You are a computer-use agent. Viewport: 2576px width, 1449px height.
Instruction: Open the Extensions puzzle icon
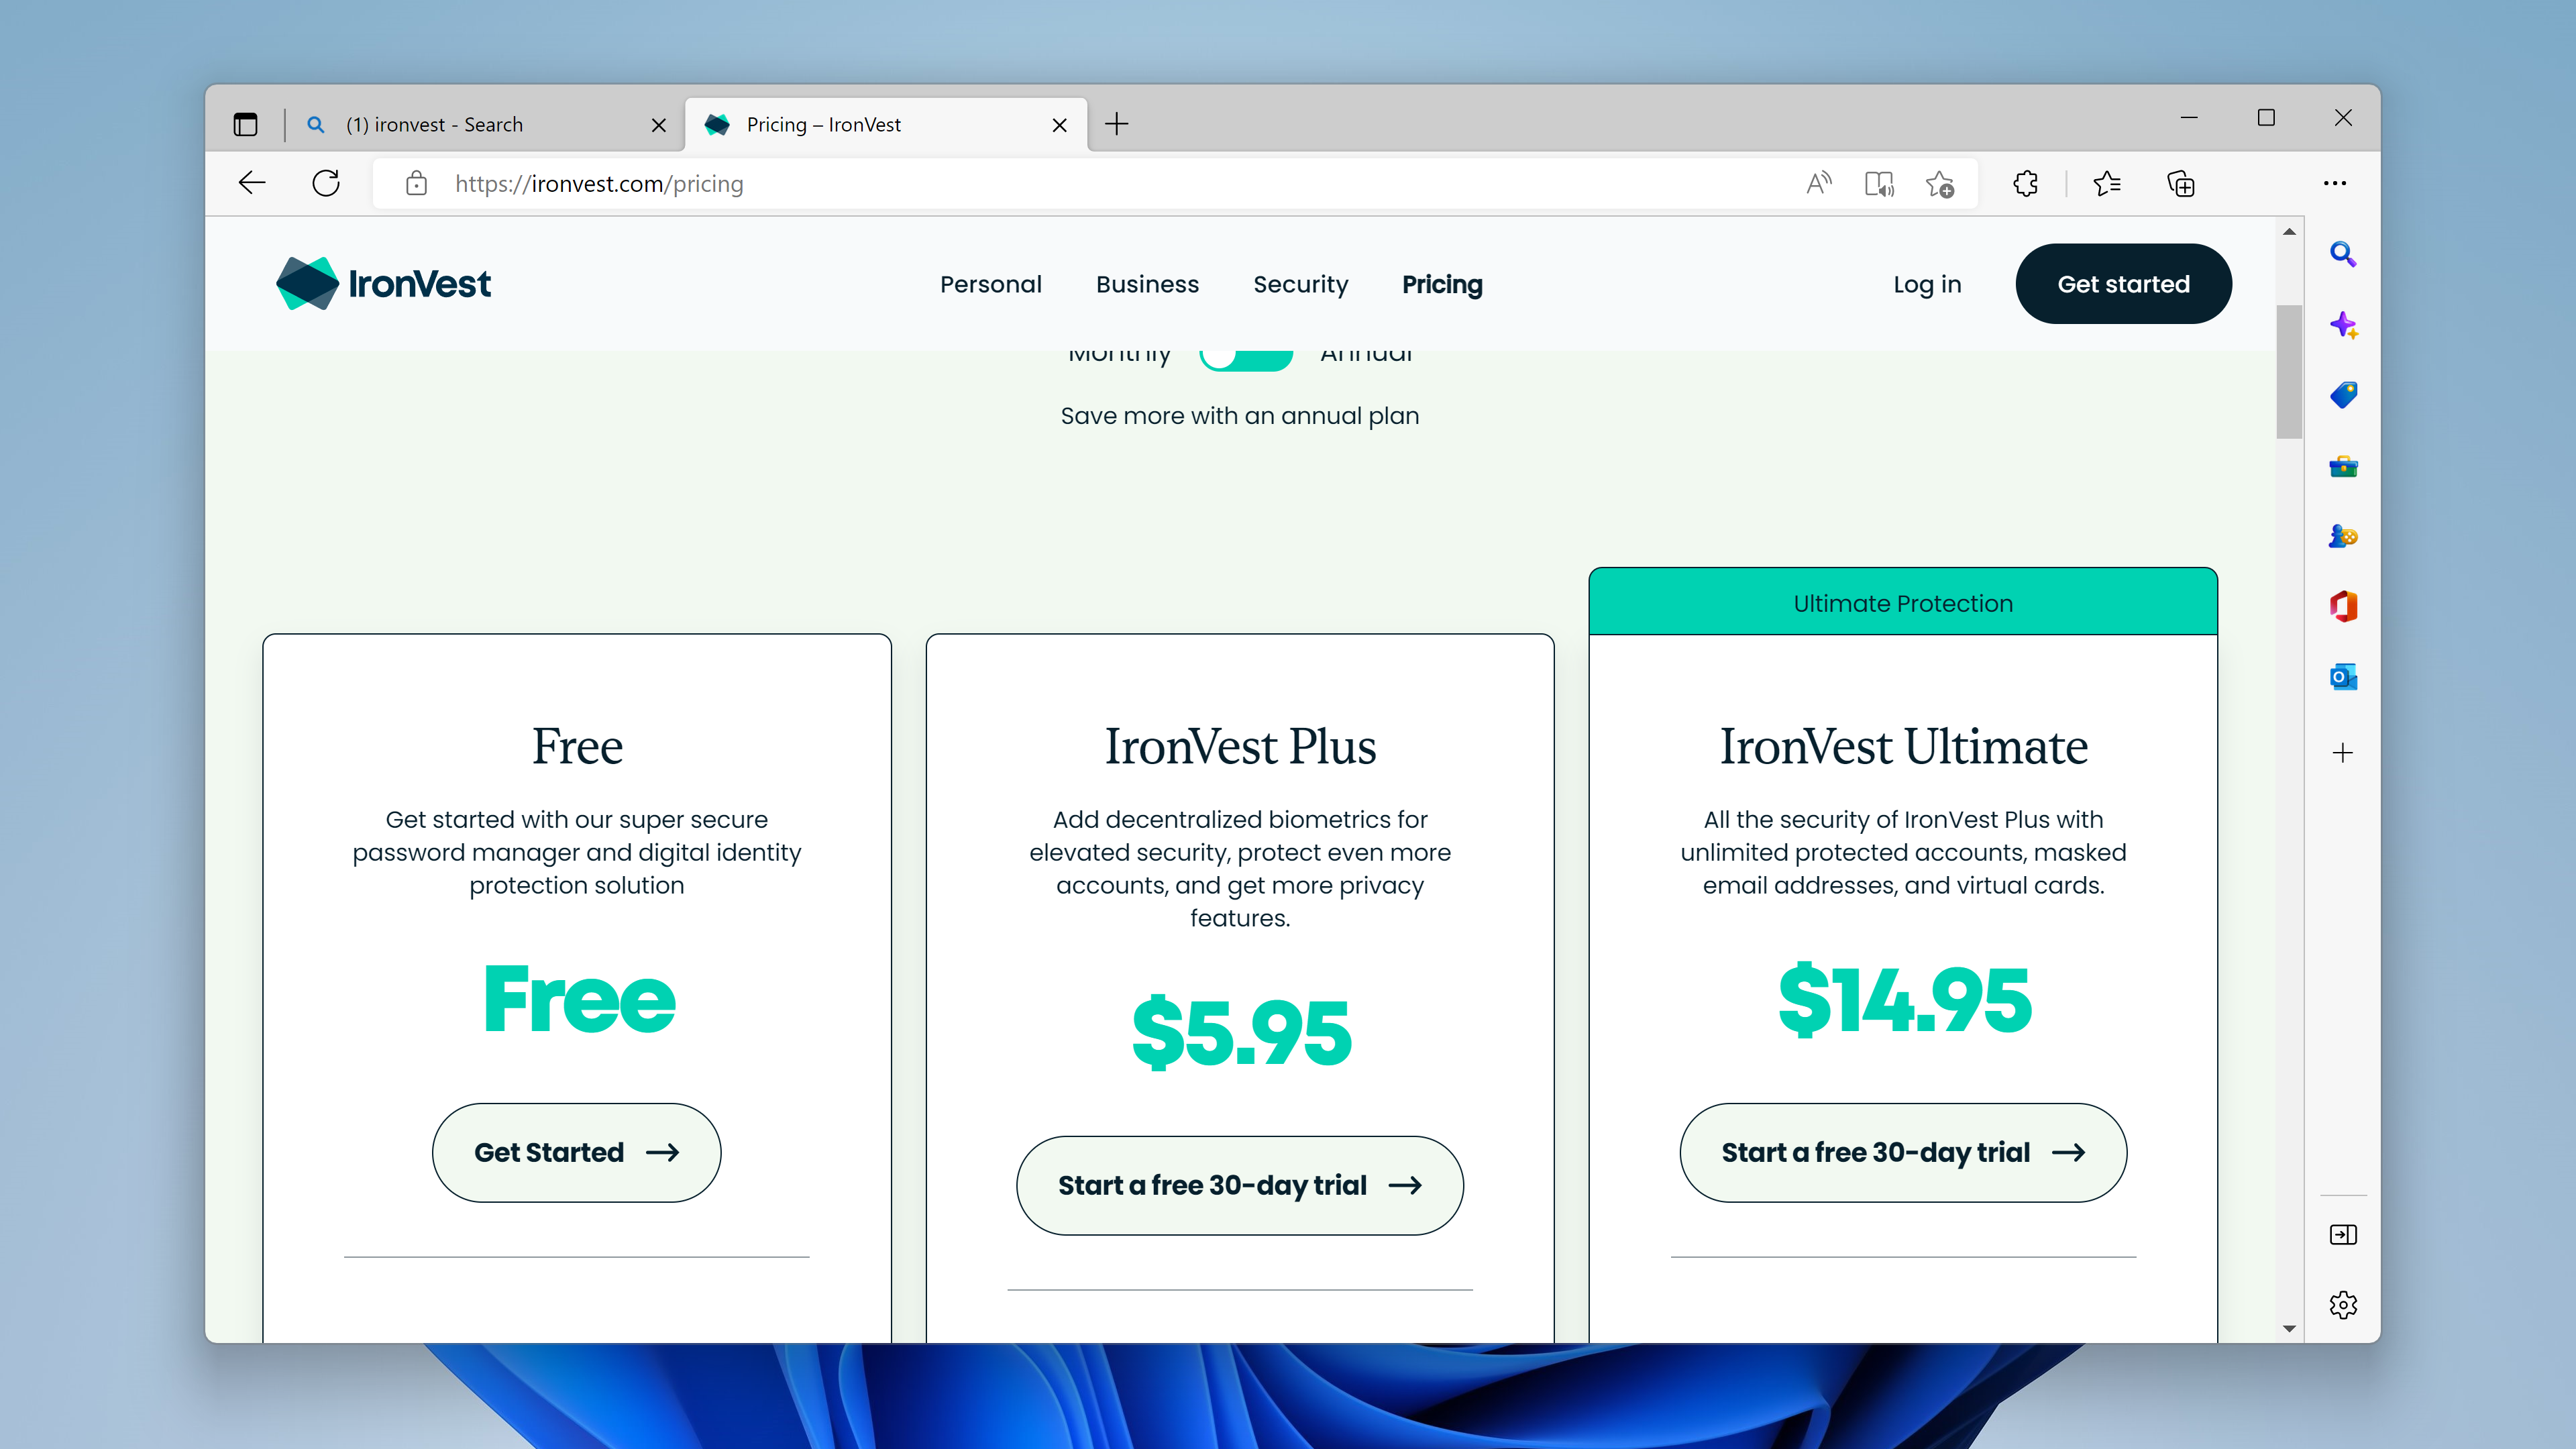coord(2026,183)
